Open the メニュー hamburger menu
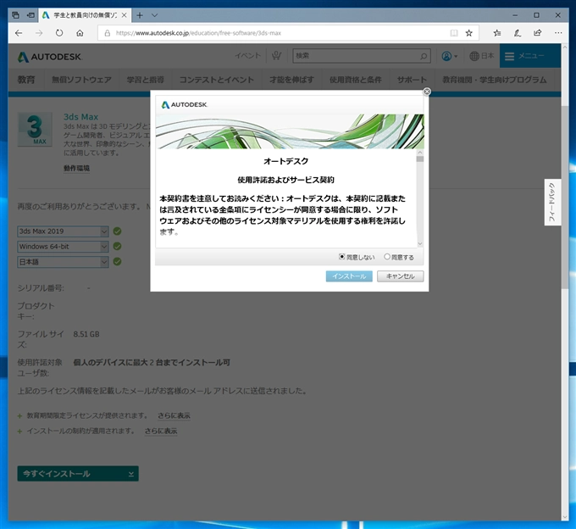 click(x=529, y=56)
